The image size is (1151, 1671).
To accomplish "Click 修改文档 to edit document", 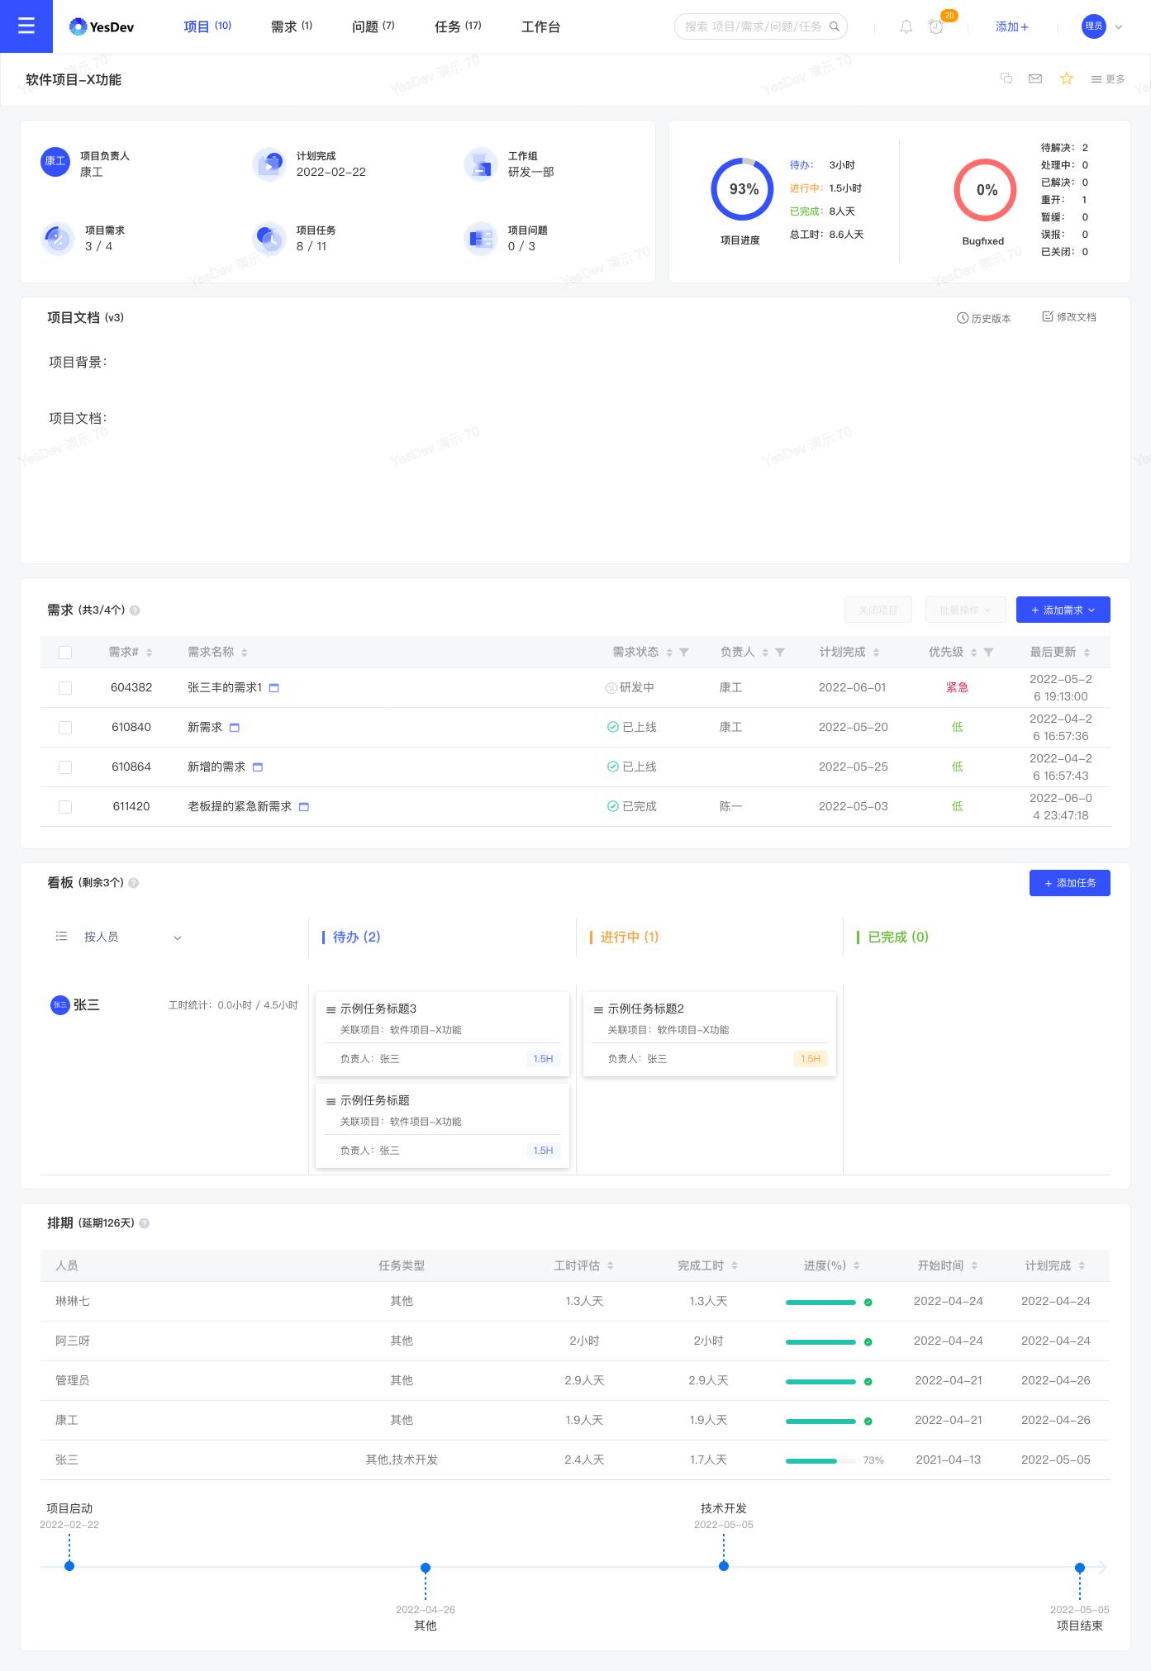I will [1069, 317].
